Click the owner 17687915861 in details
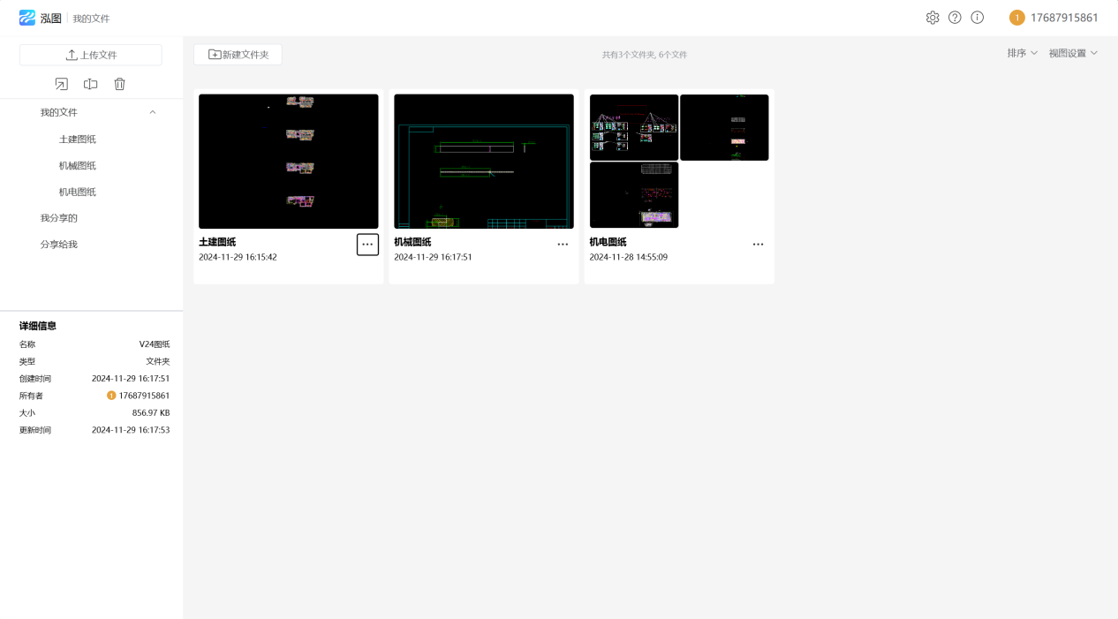 144,396
